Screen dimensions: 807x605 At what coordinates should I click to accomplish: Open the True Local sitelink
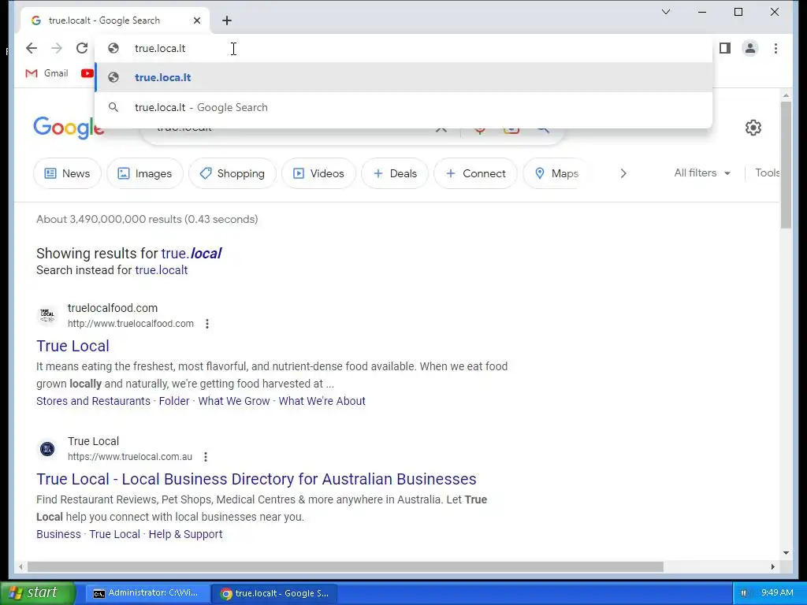[114, 534]
